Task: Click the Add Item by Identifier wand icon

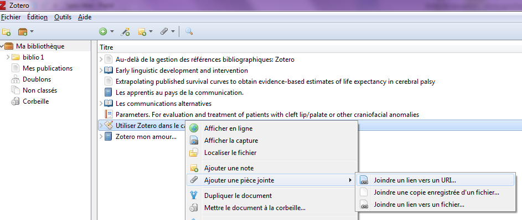Action: (x=125, y=32)
